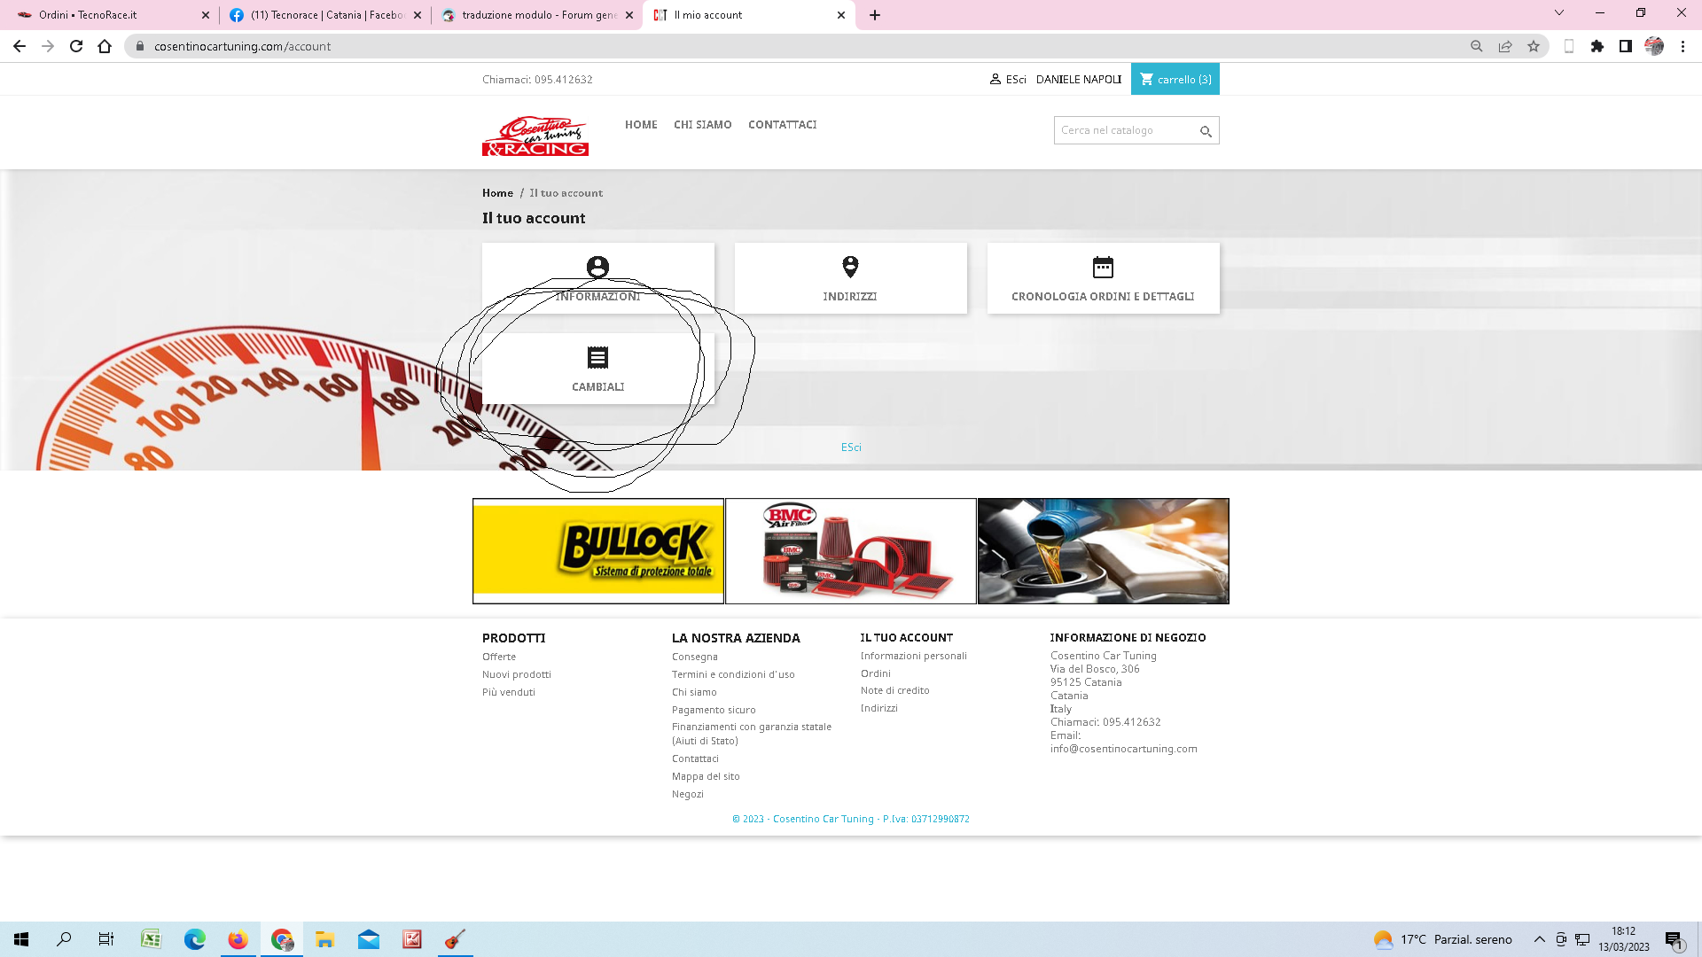Open the Bullock banner image
The height and width of the screenshot is (957, 1702).
tap(597, 551)
